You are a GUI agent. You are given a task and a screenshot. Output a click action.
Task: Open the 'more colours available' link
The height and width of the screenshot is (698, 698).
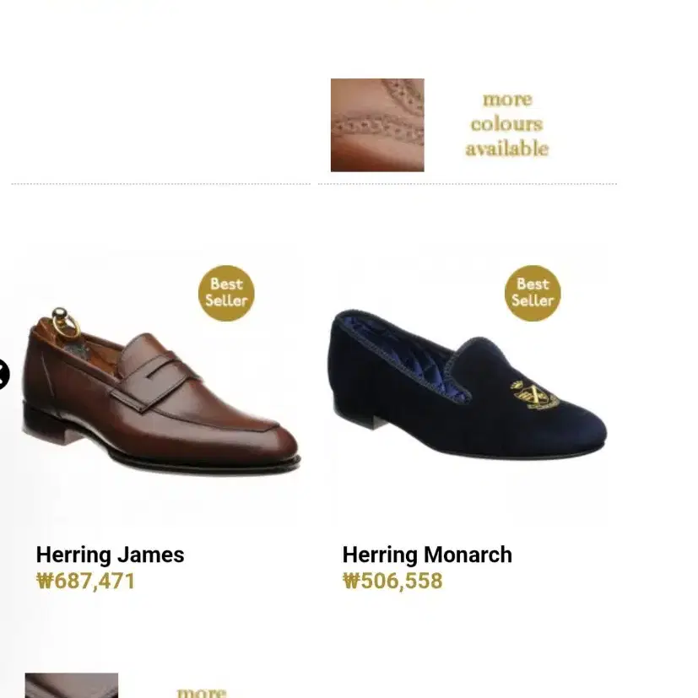tap(507, 124)
